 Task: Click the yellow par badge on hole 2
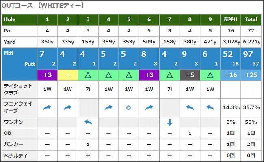(67, 75)
